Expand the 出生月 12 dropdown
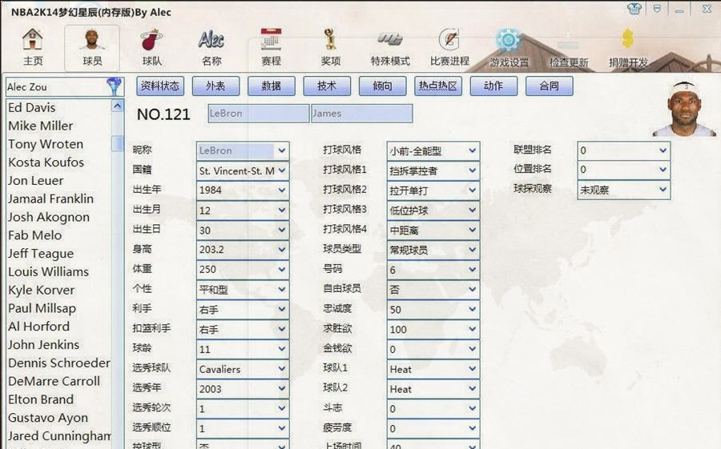 (x=282, y=210)
